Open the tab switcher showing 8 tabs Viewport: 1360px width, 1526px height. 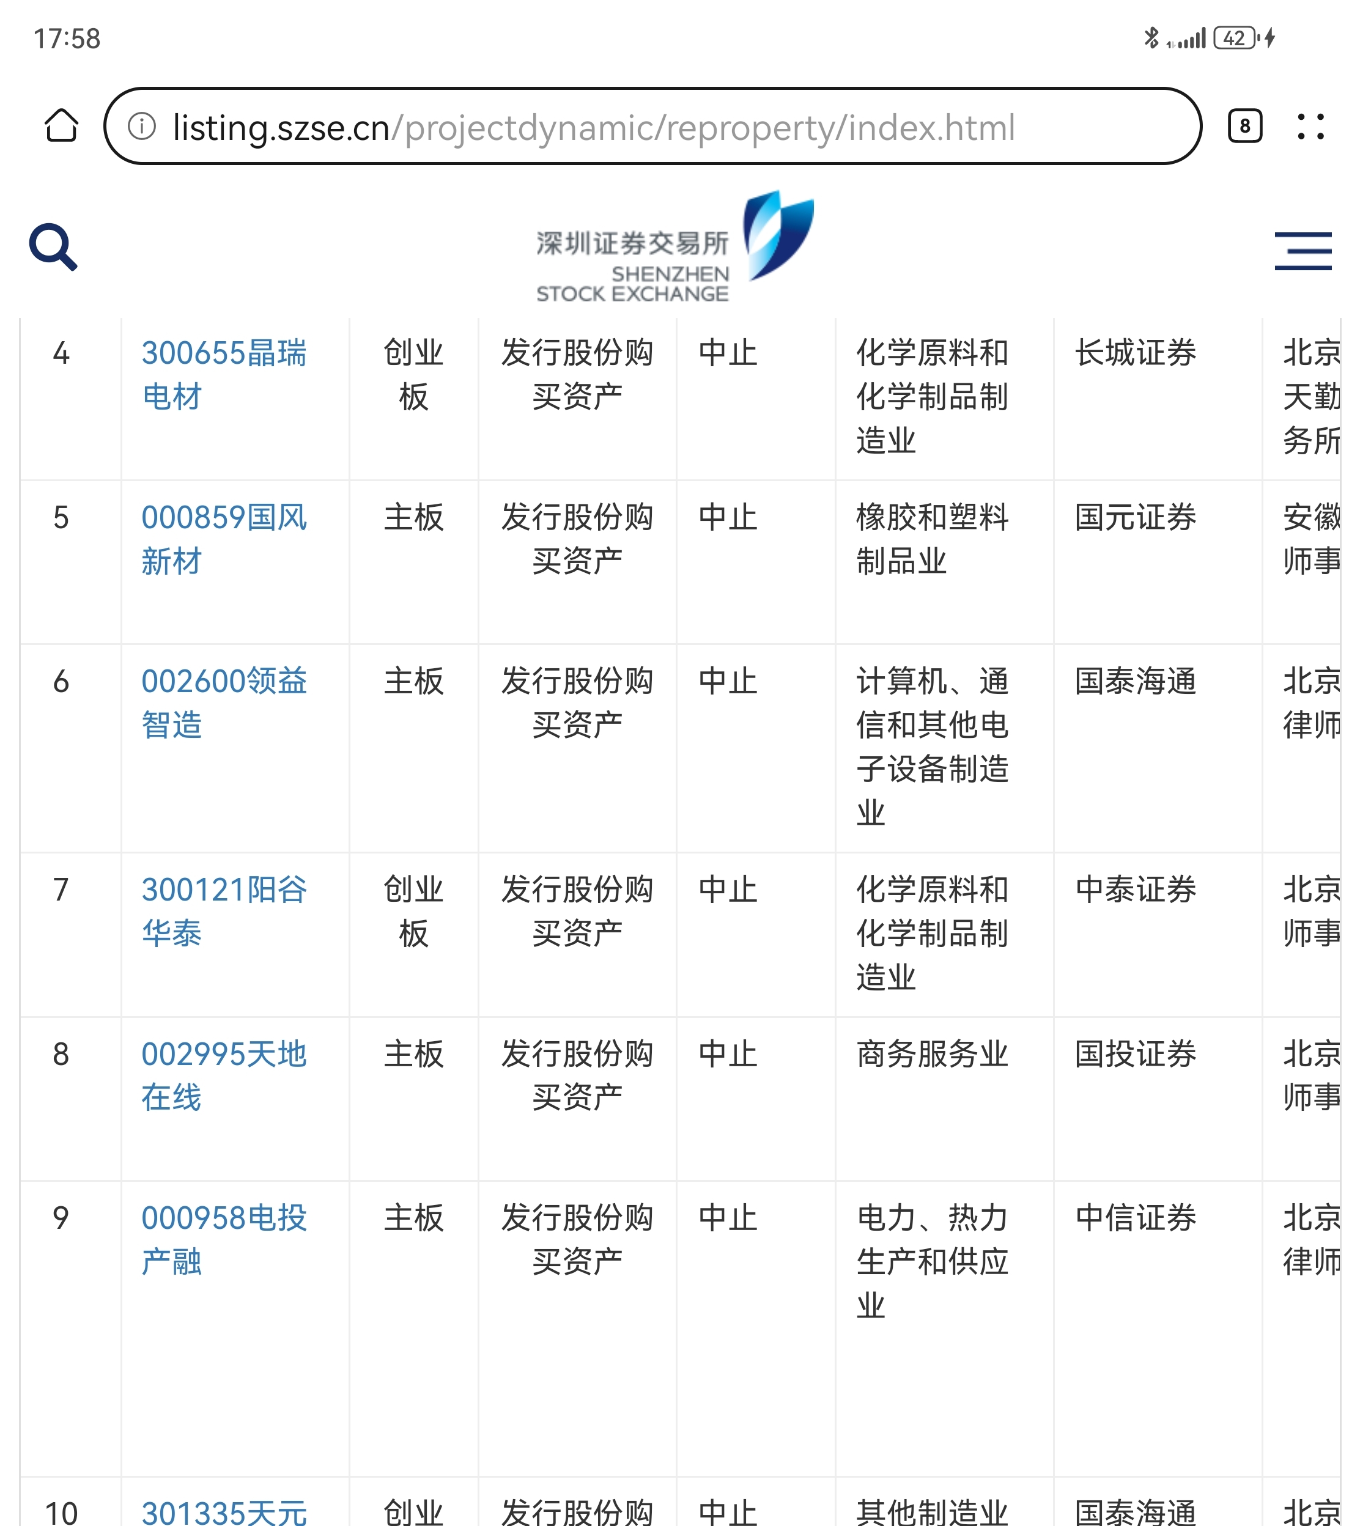pos(1244,126)
